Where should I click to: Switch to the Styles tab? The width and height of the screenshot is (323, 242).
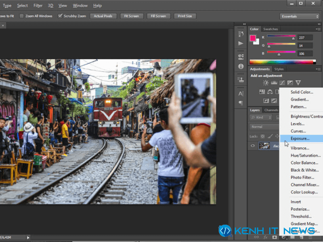click(279, 69)
